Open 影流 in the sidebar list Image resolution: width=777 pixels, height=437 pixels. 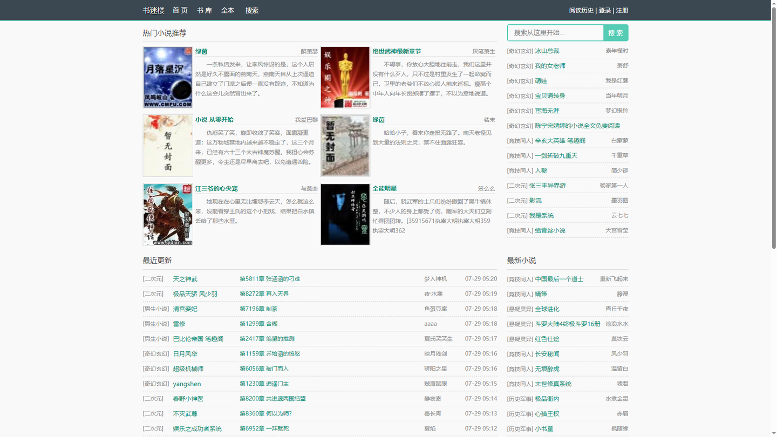[x=535, y=201]
